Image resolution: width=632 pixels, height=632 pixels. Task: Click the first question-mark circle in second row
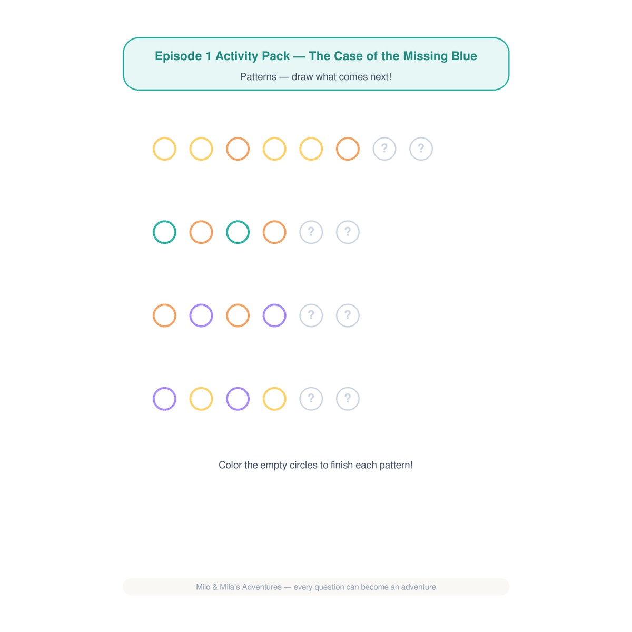click(x=311, y=232)
